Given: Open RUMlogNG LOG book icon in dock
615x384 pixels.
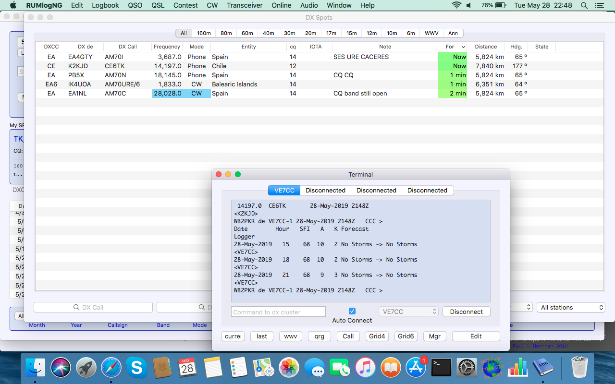Looking at the screenshot, I should tap(543, 368).
